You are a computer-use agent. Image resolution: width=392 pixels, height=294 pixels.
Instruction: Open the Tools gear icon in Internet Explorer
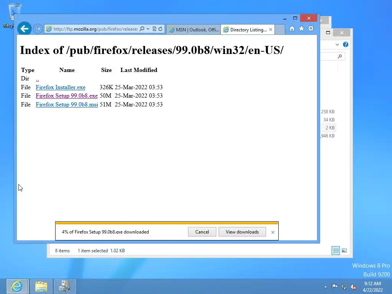(311, 28)
